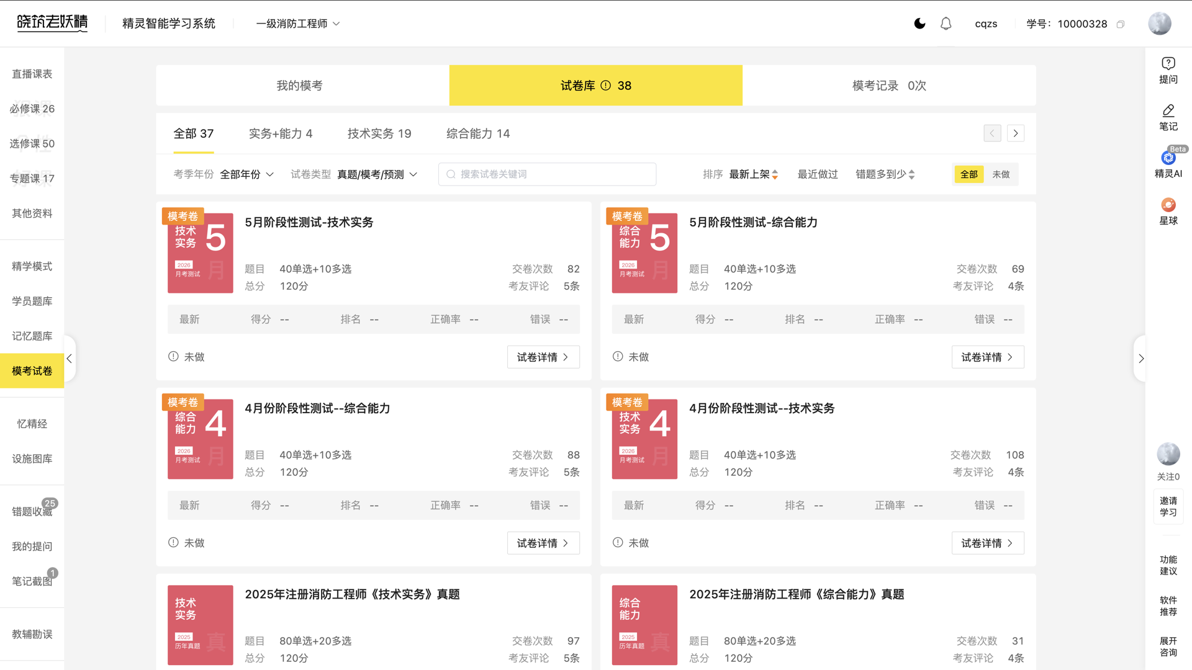Open 专题课 17 in sidebar
This screenshot has height=670, width=1192.
32,178
